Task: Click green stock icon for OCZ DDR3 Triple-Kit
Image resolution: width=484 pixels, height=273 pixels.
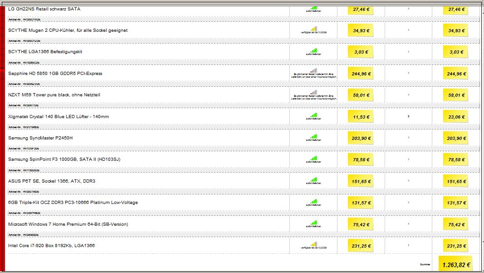Action: (313, 201)
